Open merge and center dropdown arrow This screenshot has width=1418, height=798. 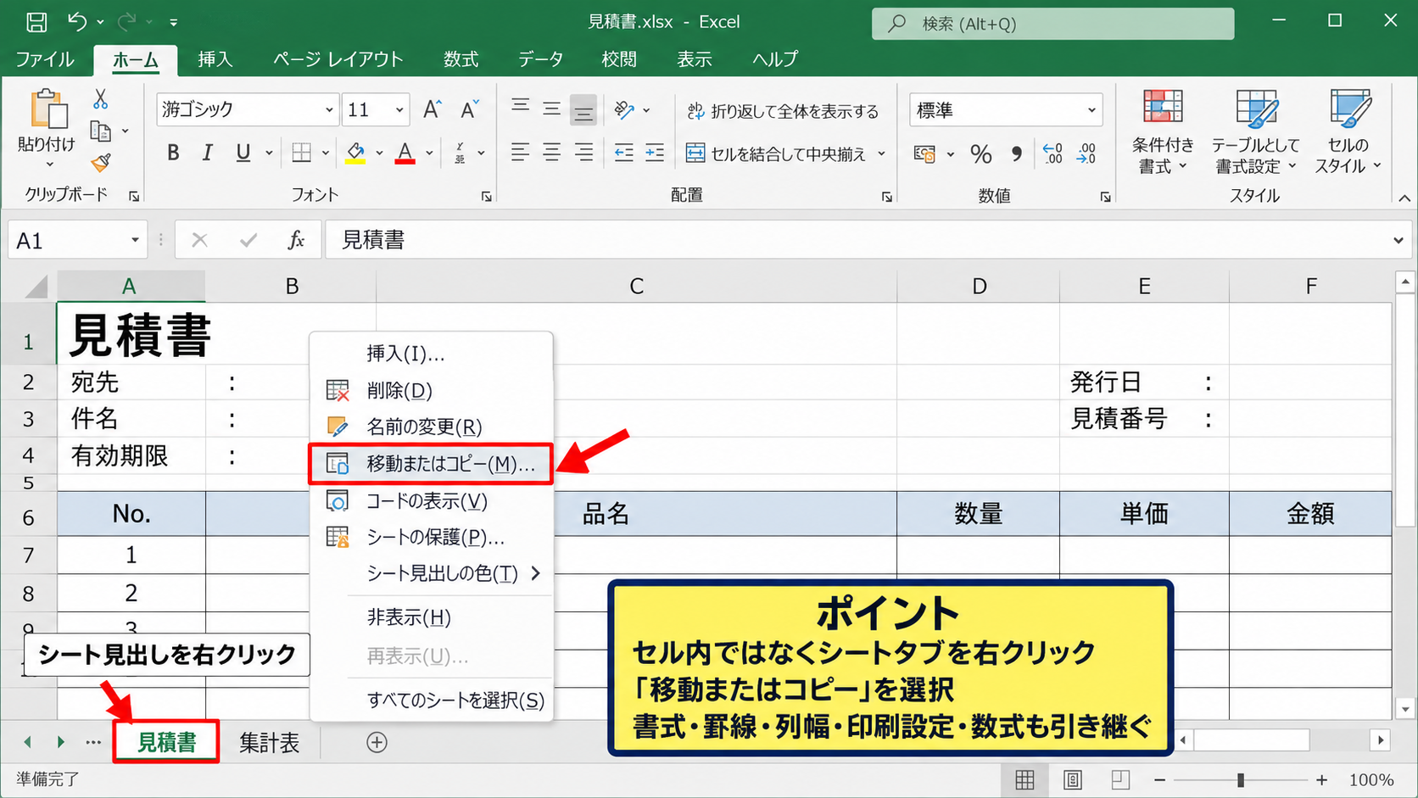(881, 153)
